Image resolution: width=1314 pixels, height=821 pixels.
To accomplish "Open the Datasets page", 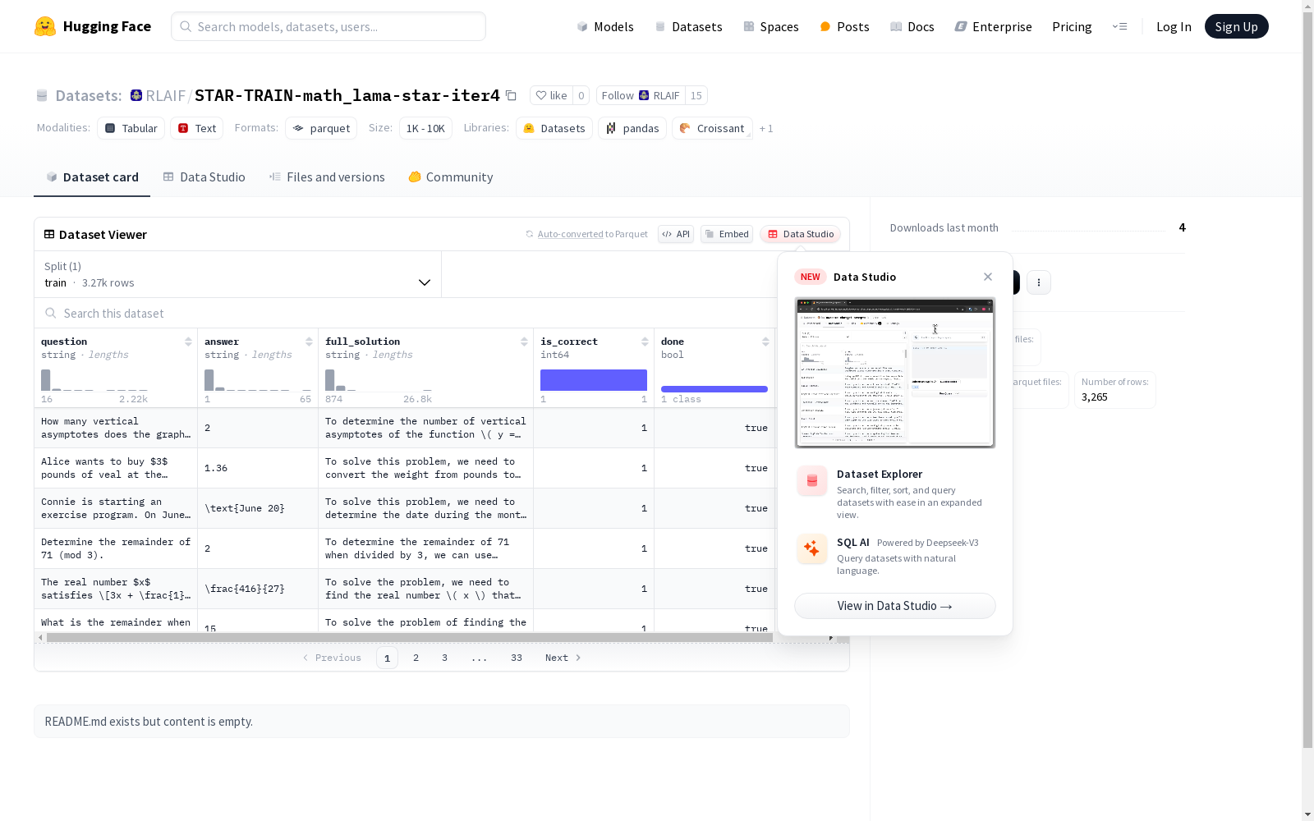I will pos(688,26).
